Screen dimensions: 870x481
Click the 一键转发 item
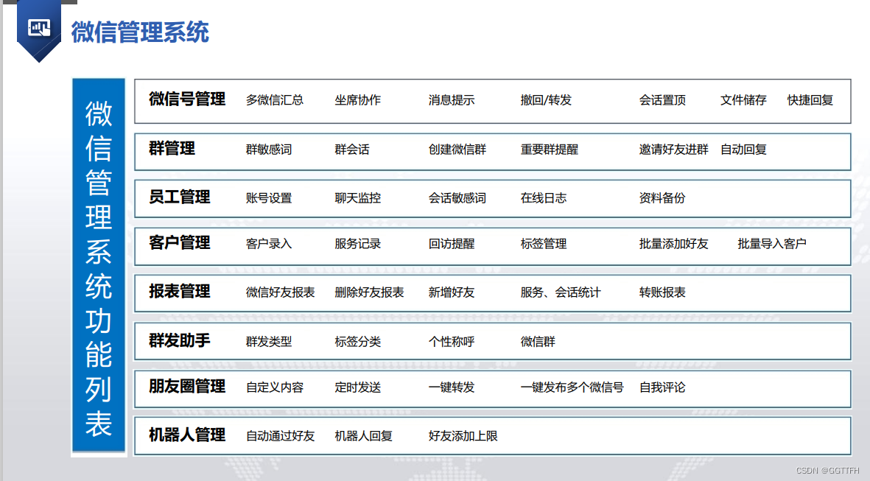tap(452, 387)
